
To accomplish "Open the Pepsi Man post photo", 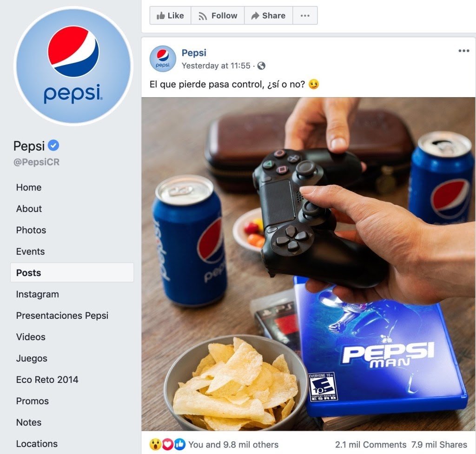I will [x=309, y=264].
